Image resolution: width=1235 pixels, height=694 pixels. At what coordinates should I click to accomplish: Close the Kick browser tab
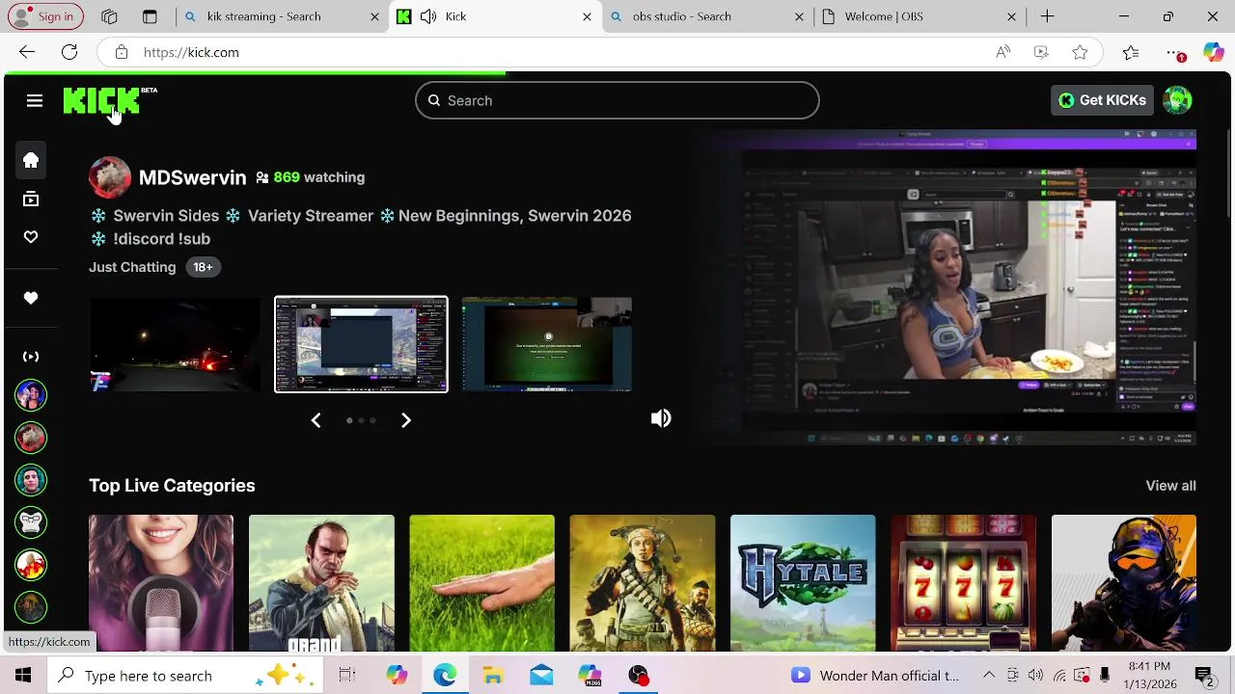(x=587, y=16)
